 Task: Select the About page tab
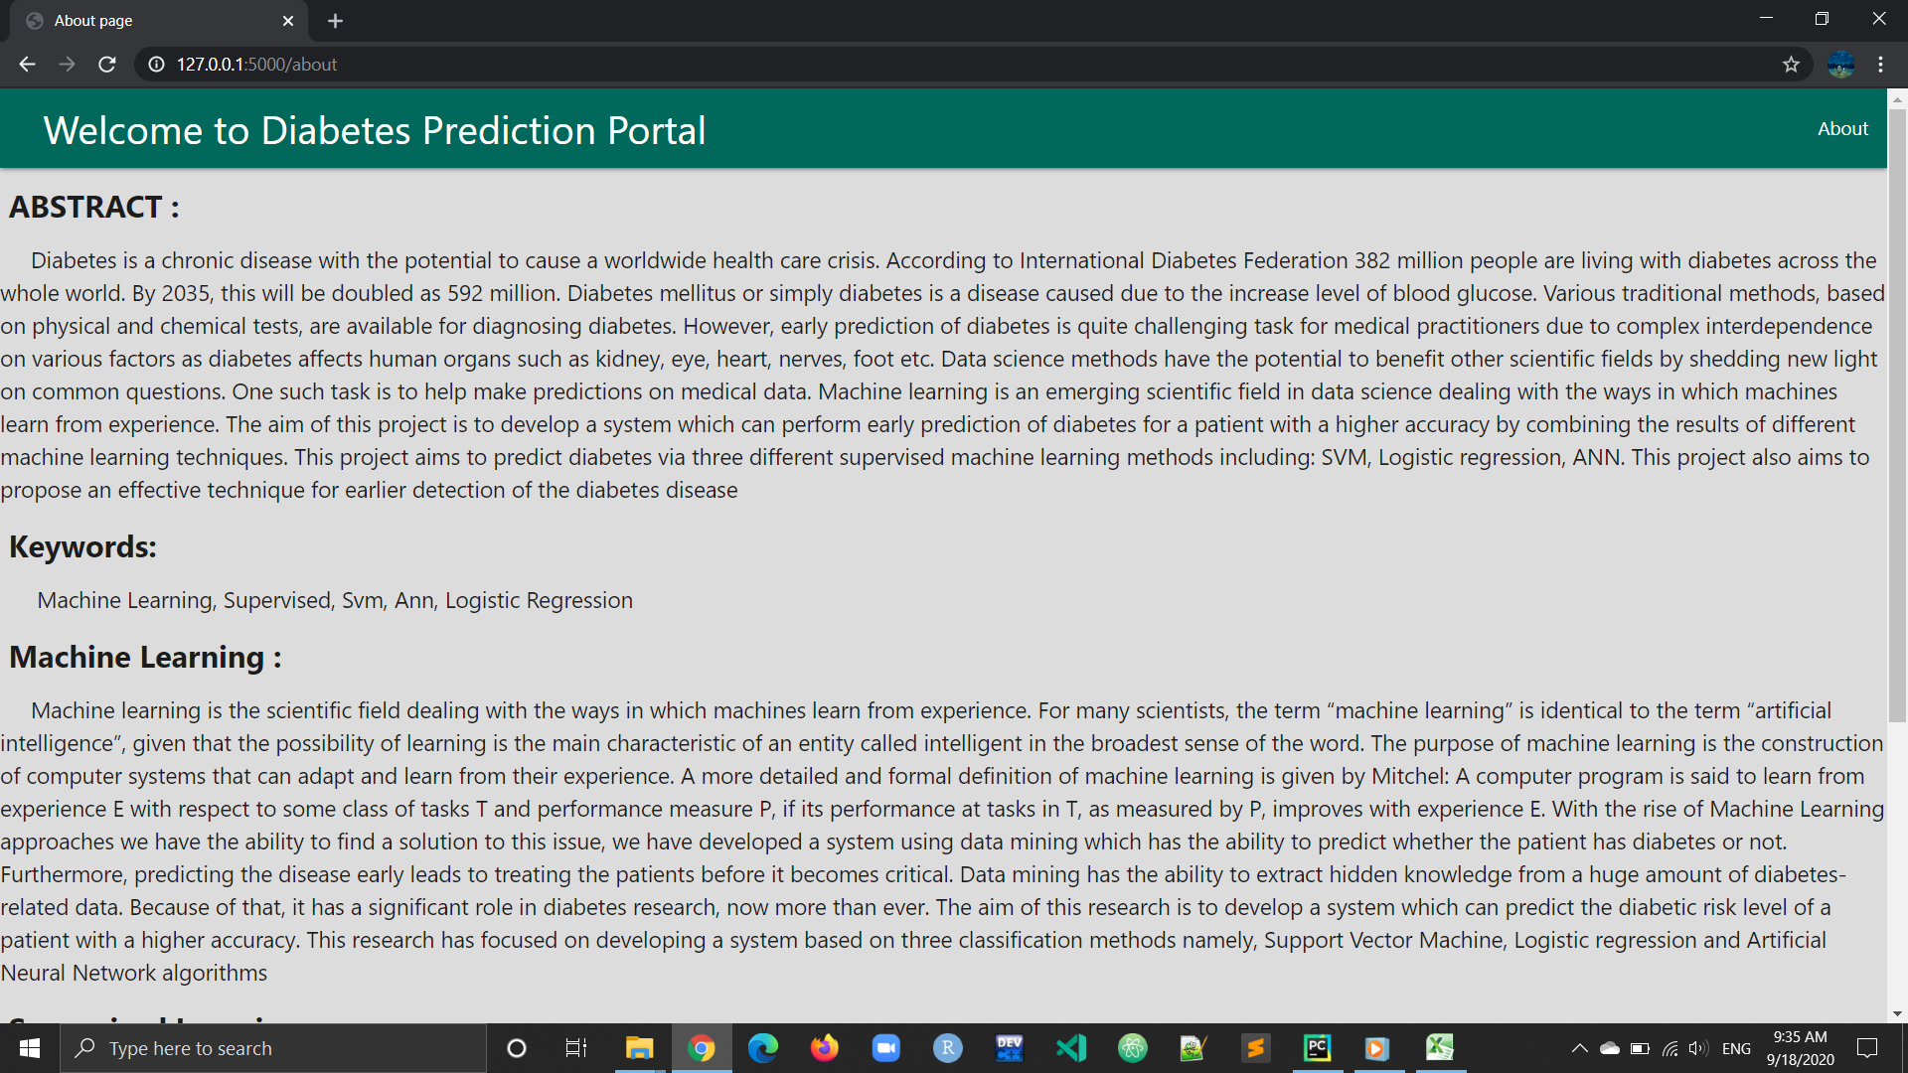(x=159, y=21)
